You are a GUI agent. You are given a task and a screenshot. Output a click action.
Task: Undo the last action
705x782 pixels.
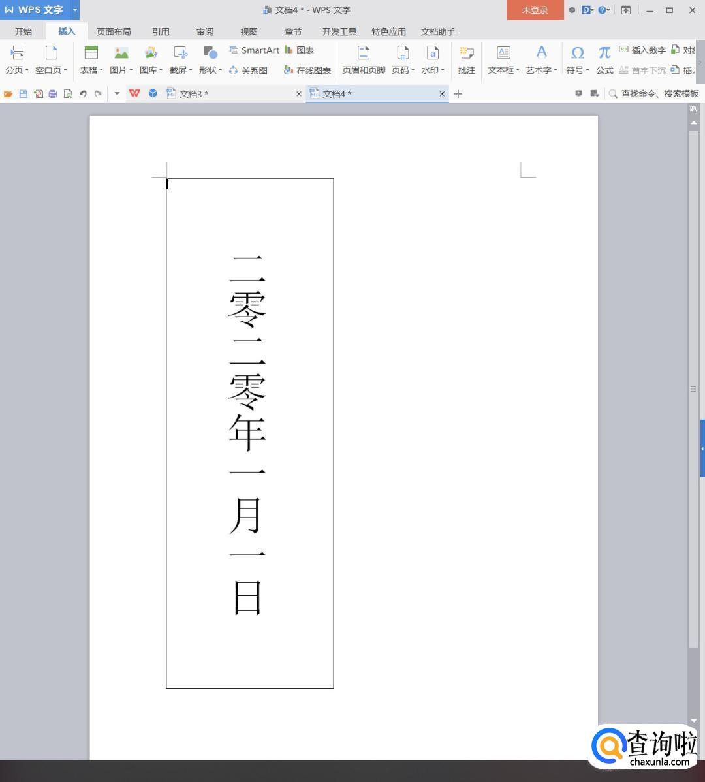click(83, 94)
